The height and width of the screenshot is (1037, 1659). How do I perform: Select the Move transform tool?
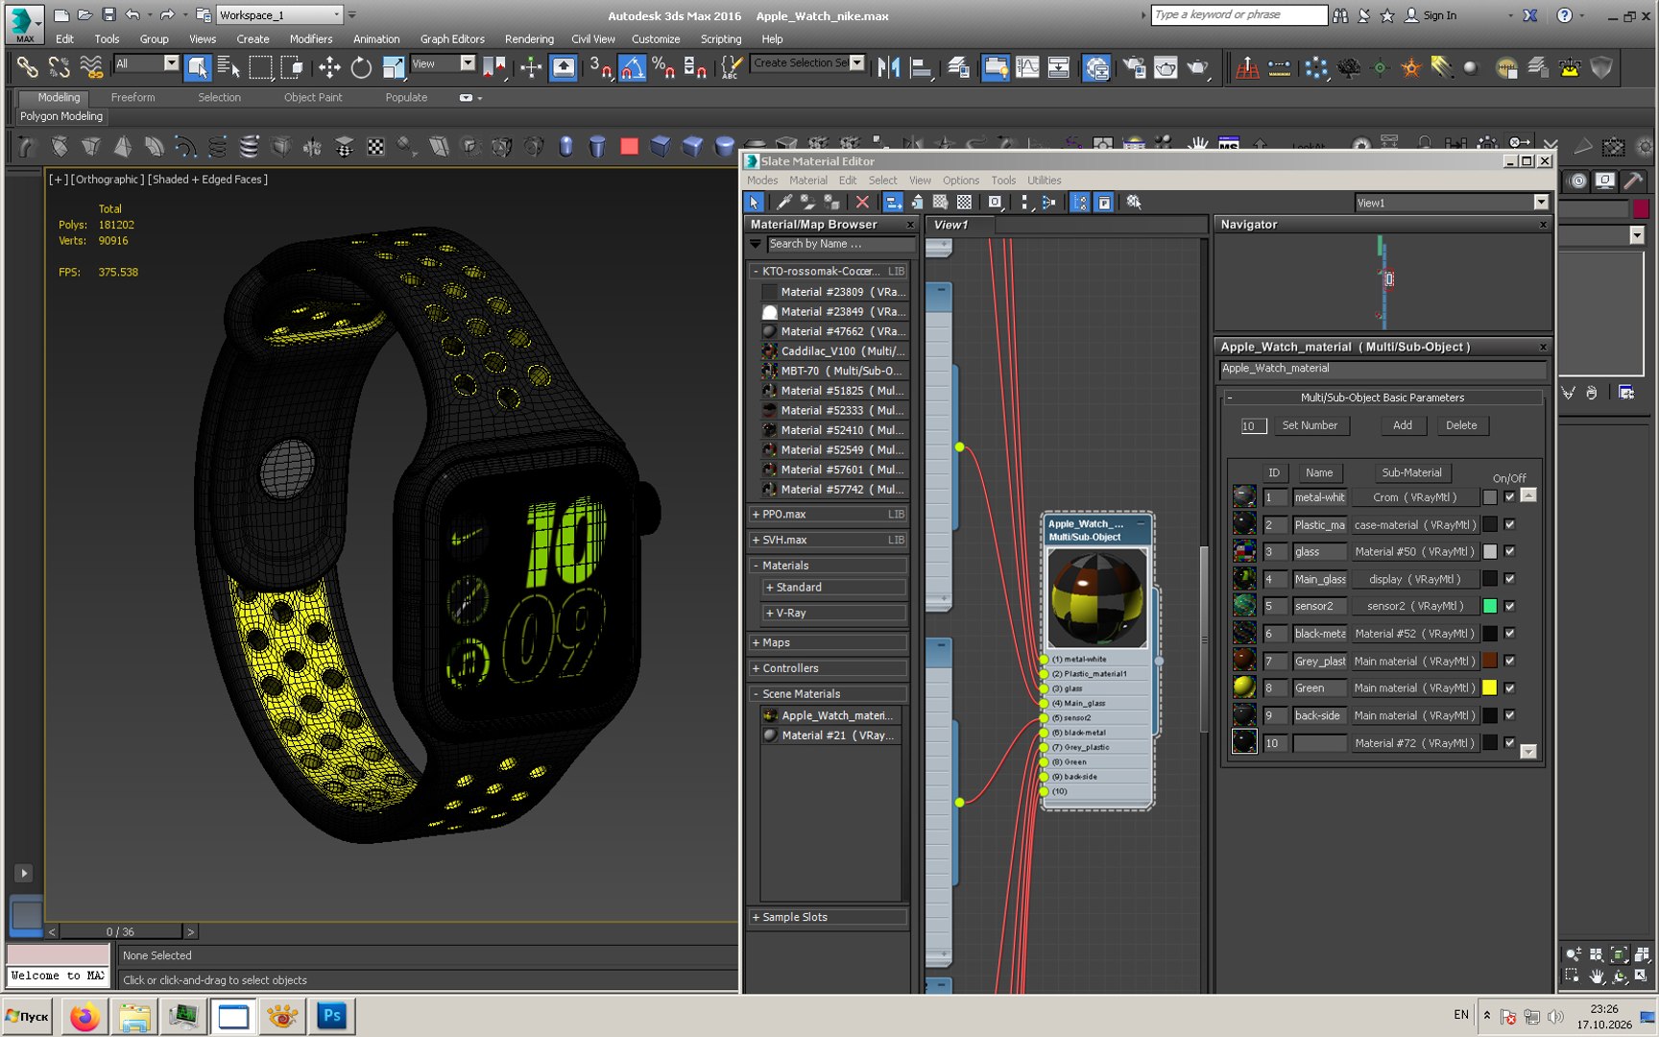[x=329, y=67]
